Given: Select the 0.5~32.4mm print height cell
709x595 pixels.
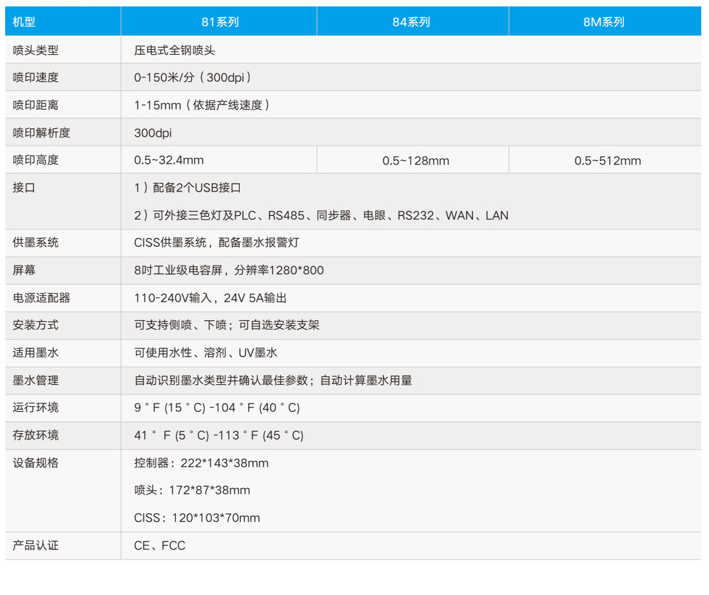Looking at the screenshot, I should point(169,160).
